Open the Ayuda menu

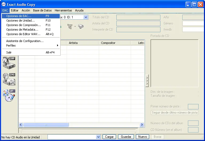pyautogui.click(x=79, y=10)
